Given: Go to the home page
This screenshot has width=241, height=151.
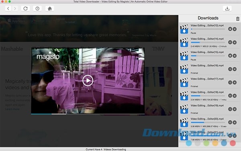Looking at the screenshot, I should click(x=50, y=8).
